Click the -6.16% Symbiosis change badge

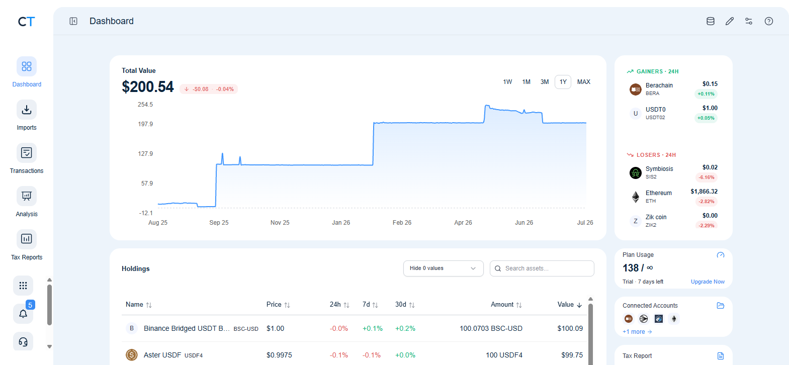pyautogui.click(x=706, y=177)
